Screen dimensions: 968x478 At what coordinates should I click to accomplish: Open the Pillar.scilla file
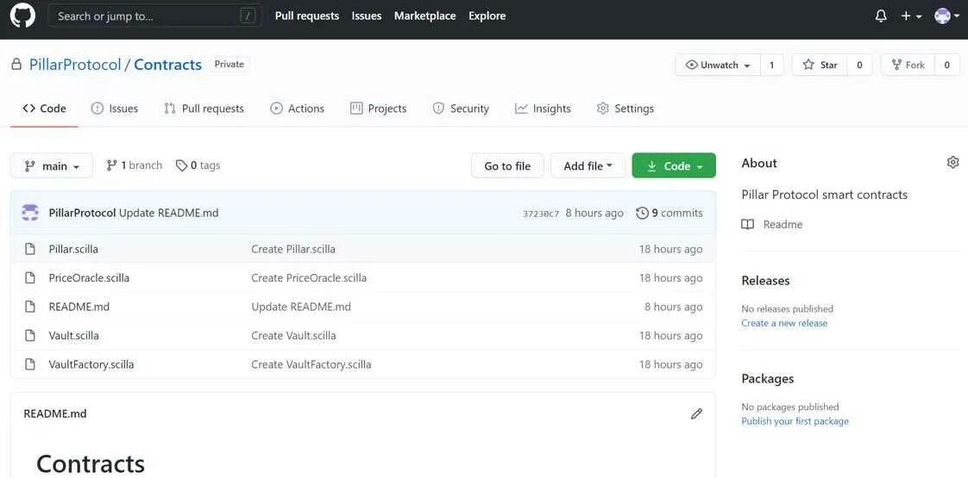coord(73,249)
